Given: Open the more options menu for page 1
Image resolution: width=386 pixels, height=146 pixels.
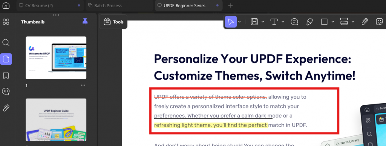Looking at the screenshot, I should click(83, 85).
